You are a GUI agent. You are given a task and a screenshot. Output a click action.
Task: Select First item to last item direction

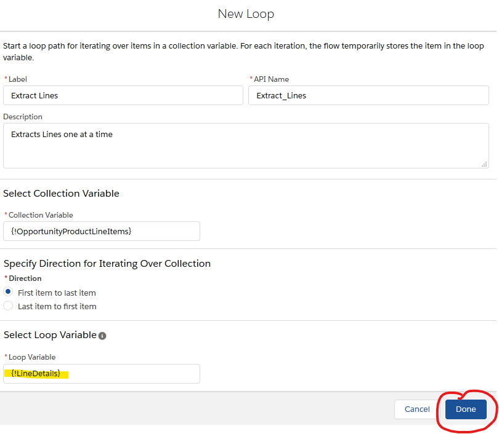(x=8, y=291)
